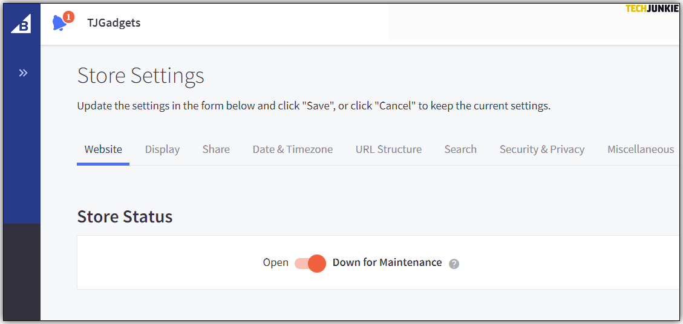Click the Store Status section heading
The image size is (683, 324).
pos(125,216)
